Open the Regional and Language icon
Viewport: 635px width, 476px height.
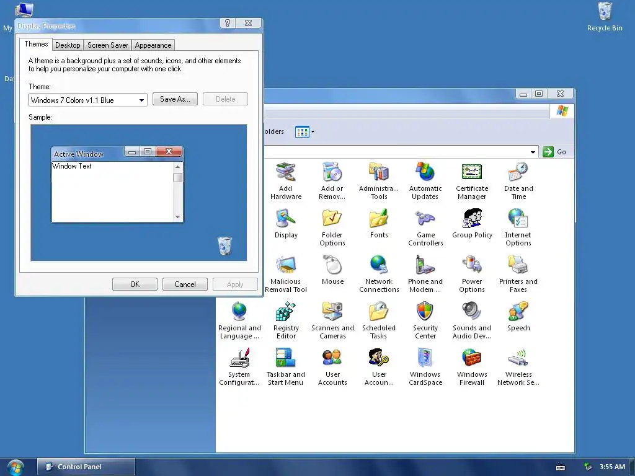(x=239, y=312)
